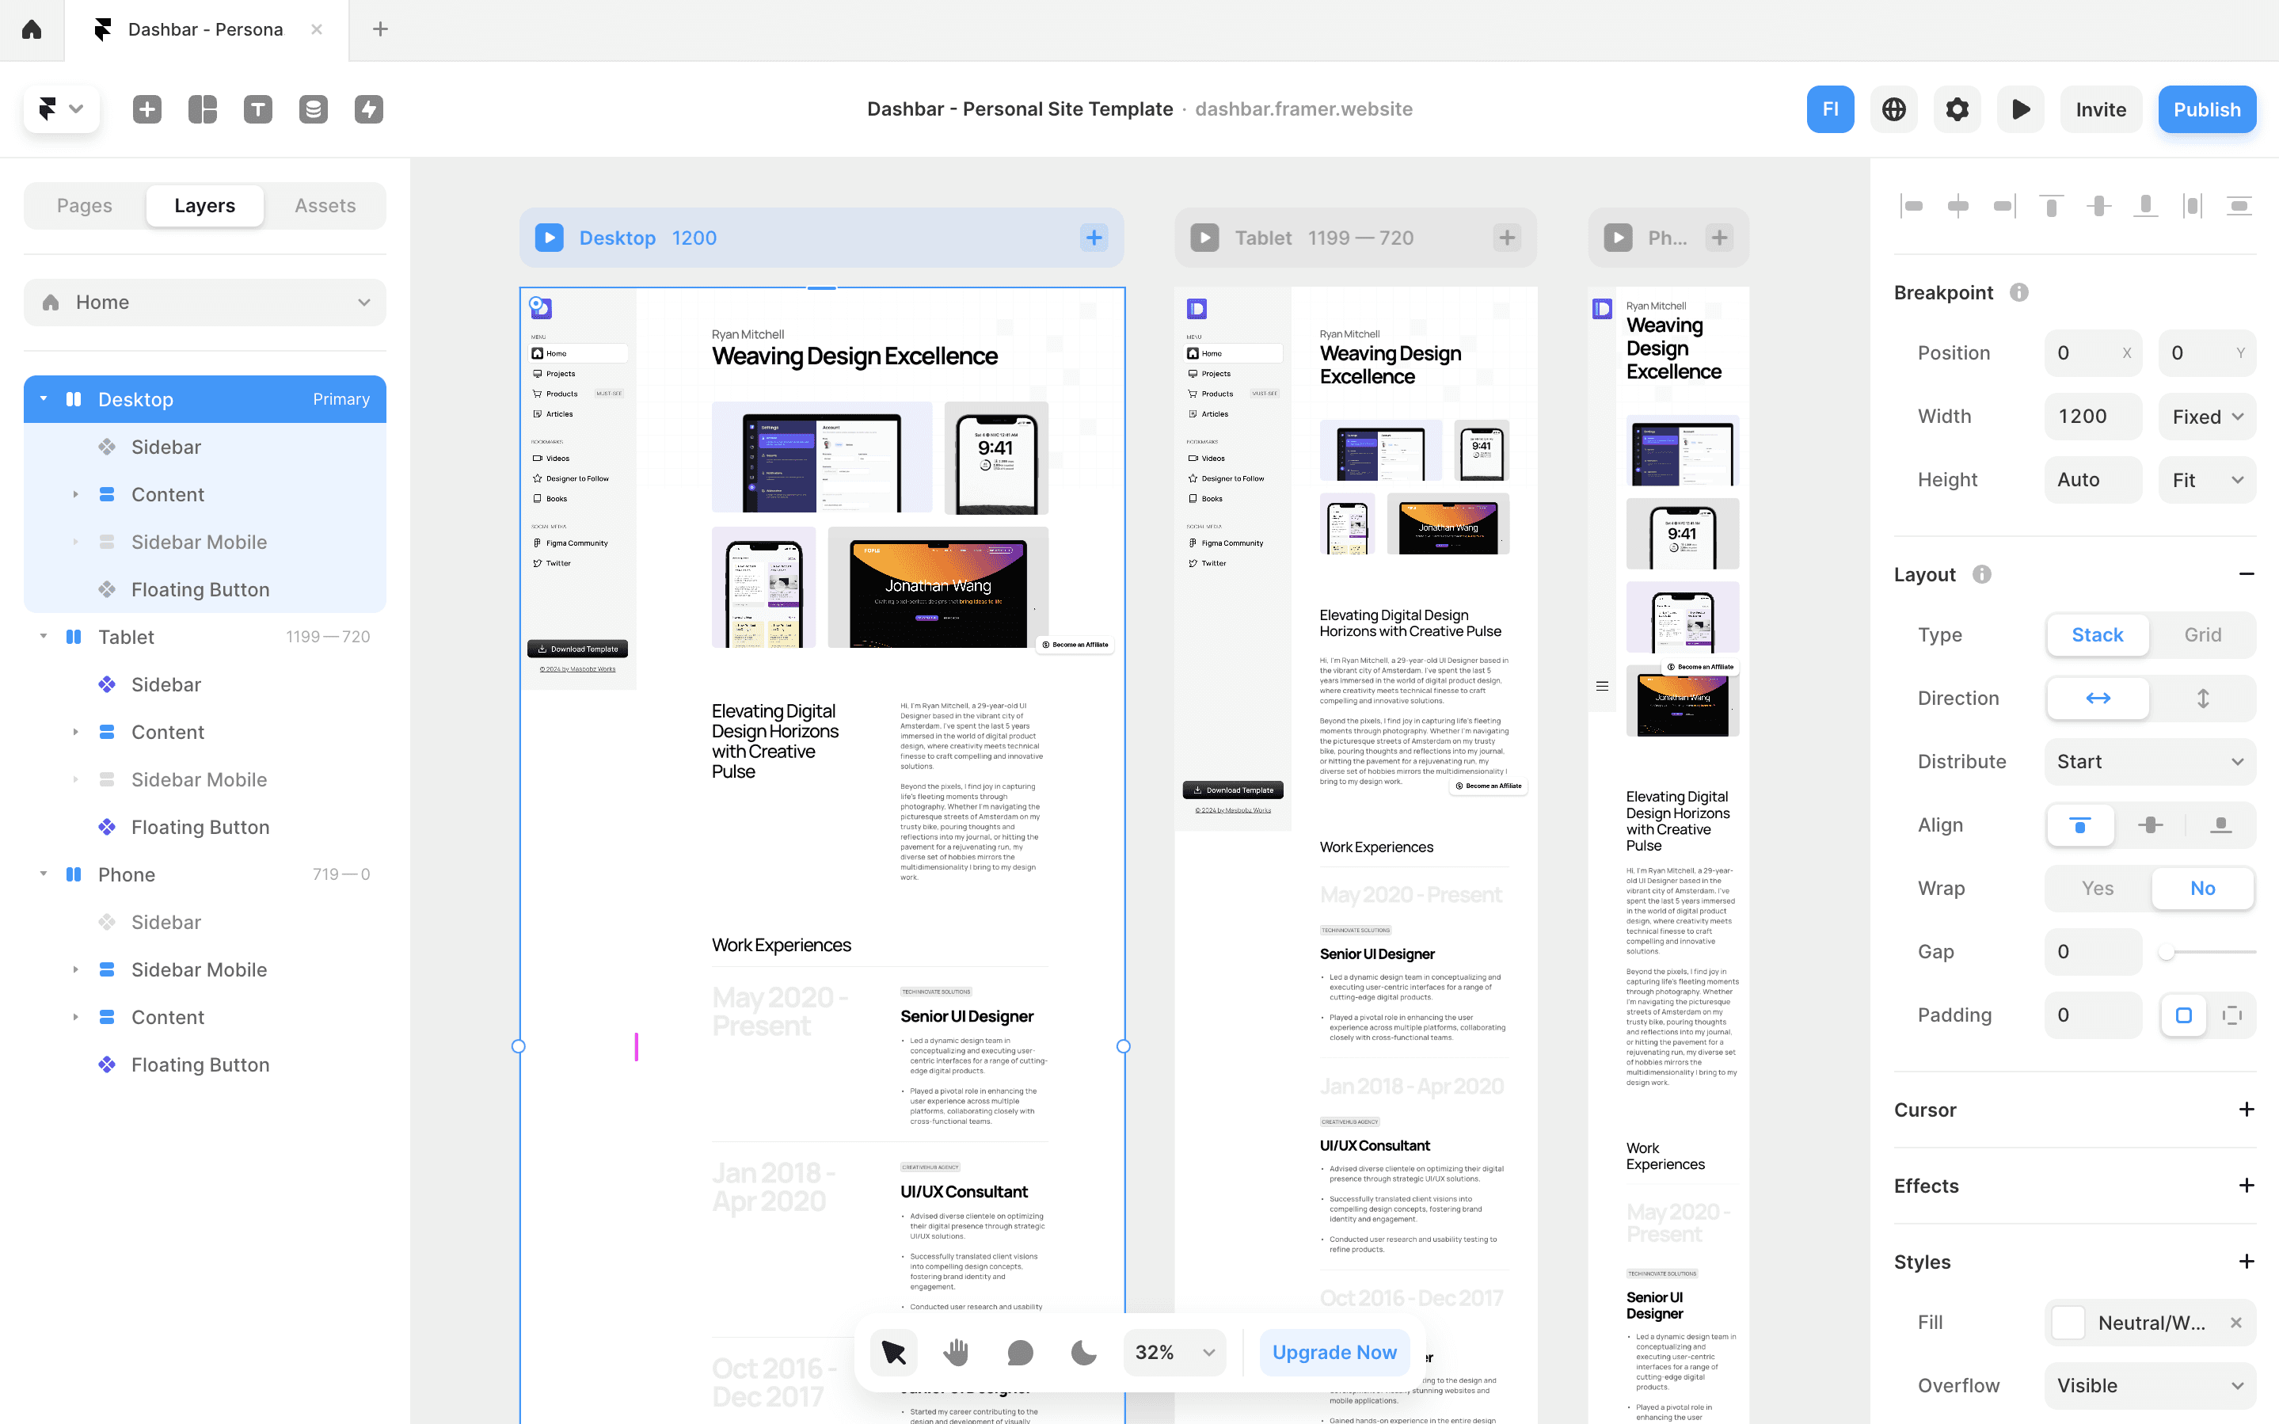The width and height of the screenshot is (2279, 1424).
Task: Open Workflows using the lightning icon
Action: pyautogui.click(x=368, y=109)
